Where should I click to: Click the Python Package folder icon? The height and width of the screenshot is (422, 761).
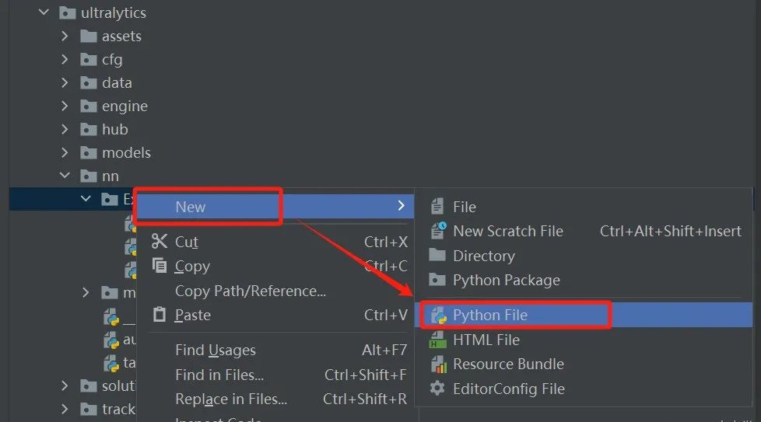[x=437, y=280]
